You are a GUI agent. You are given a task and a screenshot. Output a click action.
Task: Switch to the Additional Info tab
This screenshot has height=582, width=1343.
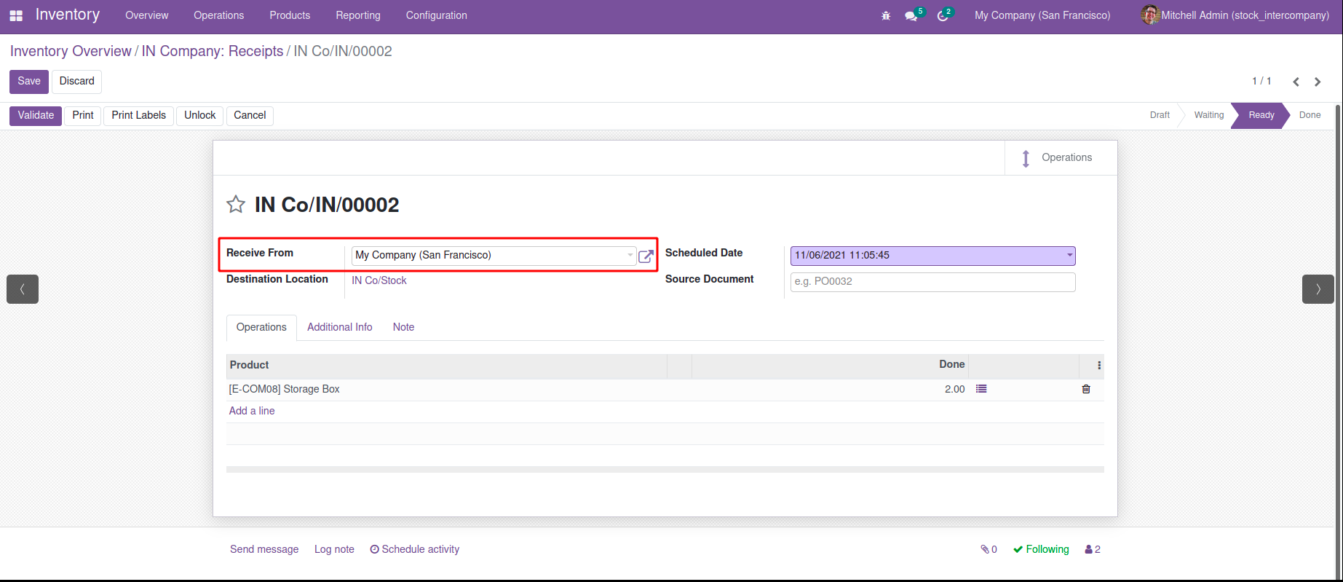click(339, 327)
